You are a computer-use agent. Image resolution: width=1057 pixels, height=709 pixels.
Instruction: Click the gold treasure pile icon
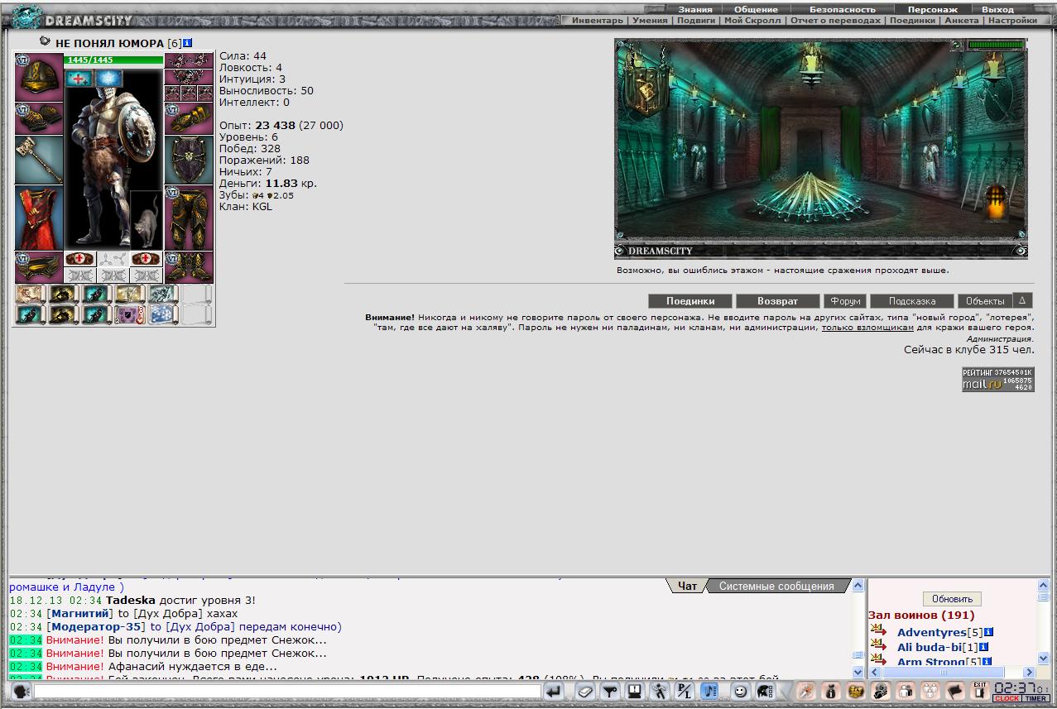pyautogui.click(x=856, y=692)
